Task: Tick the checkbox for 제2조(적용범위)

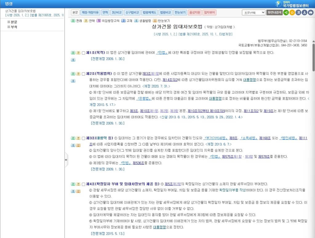Action: click(x=84, y=74)
